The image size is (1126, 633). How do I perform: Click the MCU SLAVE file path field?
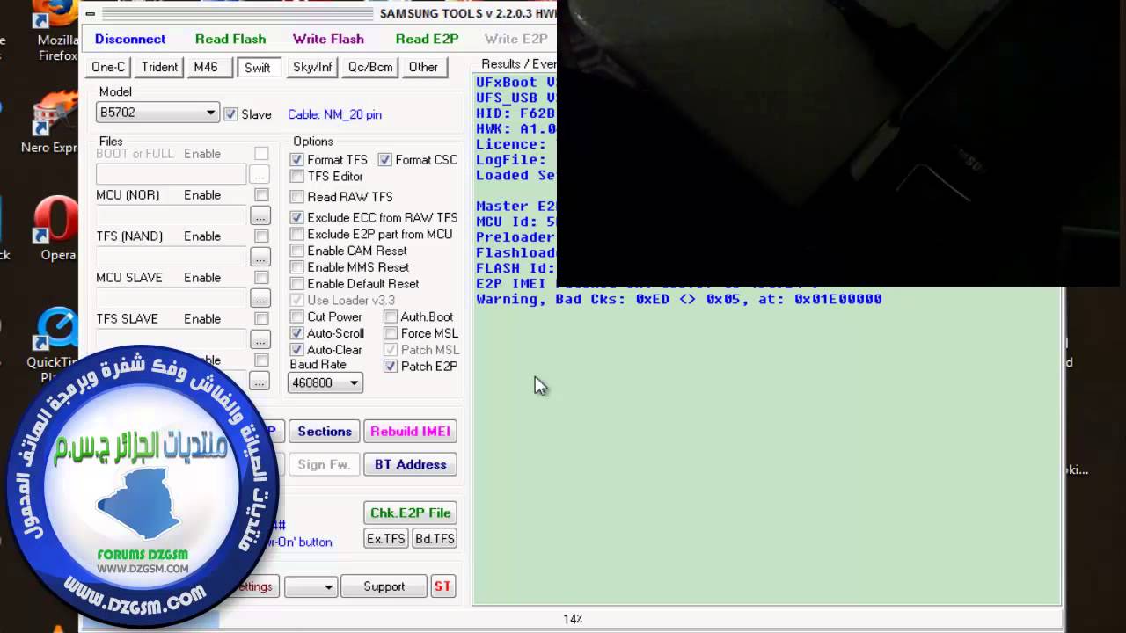coord(171,298)
